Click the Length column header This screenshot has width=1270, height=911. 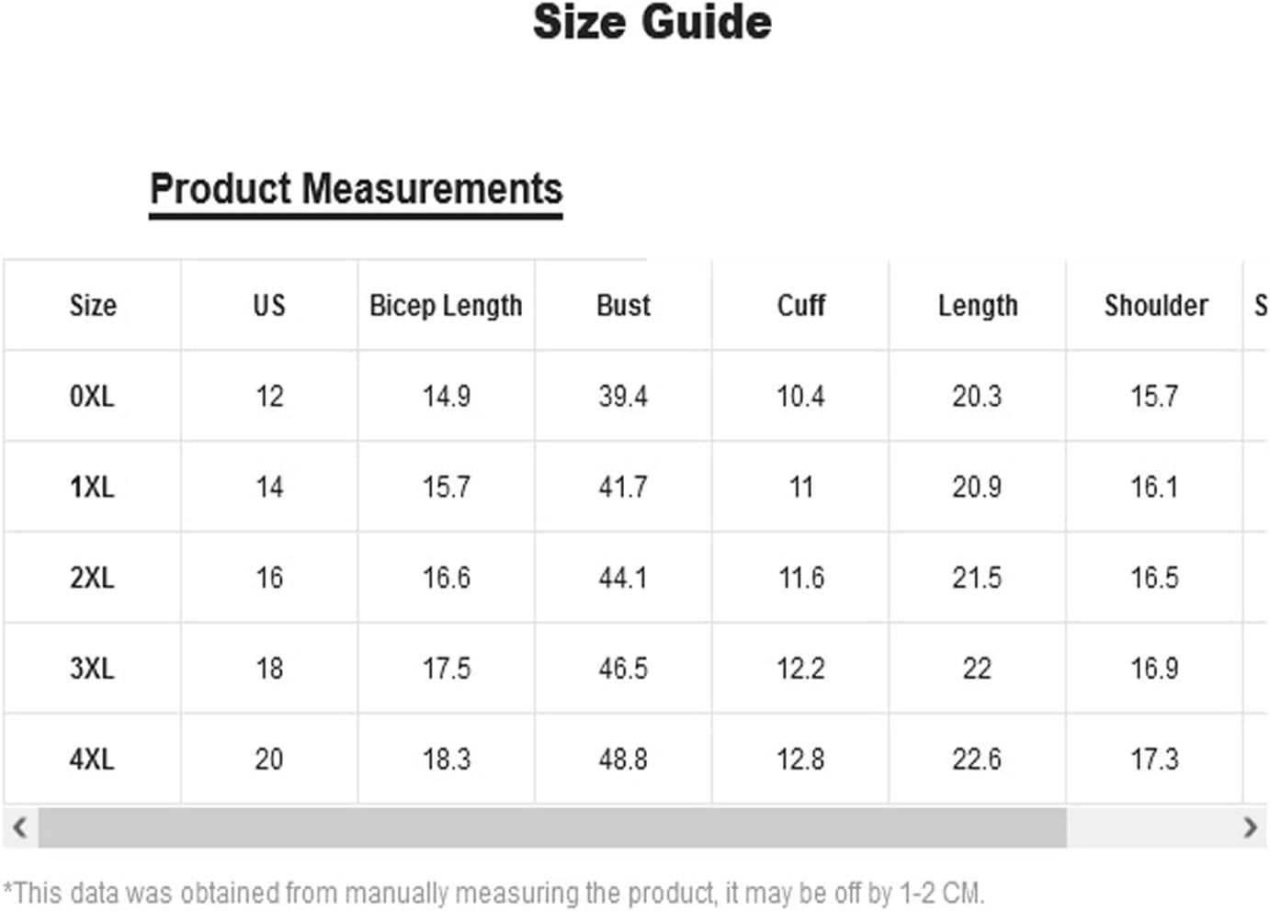pos(978,306)
